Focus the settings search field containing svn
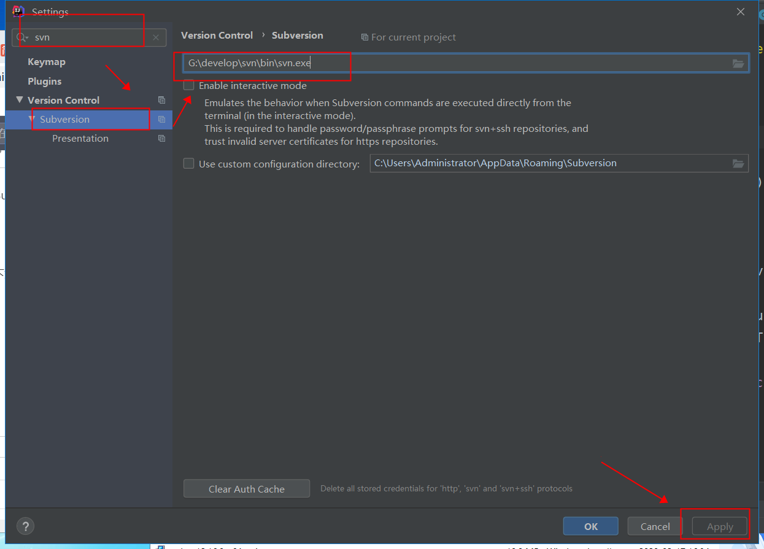The height and width of the screenshot is (549, 764). (x=89, y=37)
